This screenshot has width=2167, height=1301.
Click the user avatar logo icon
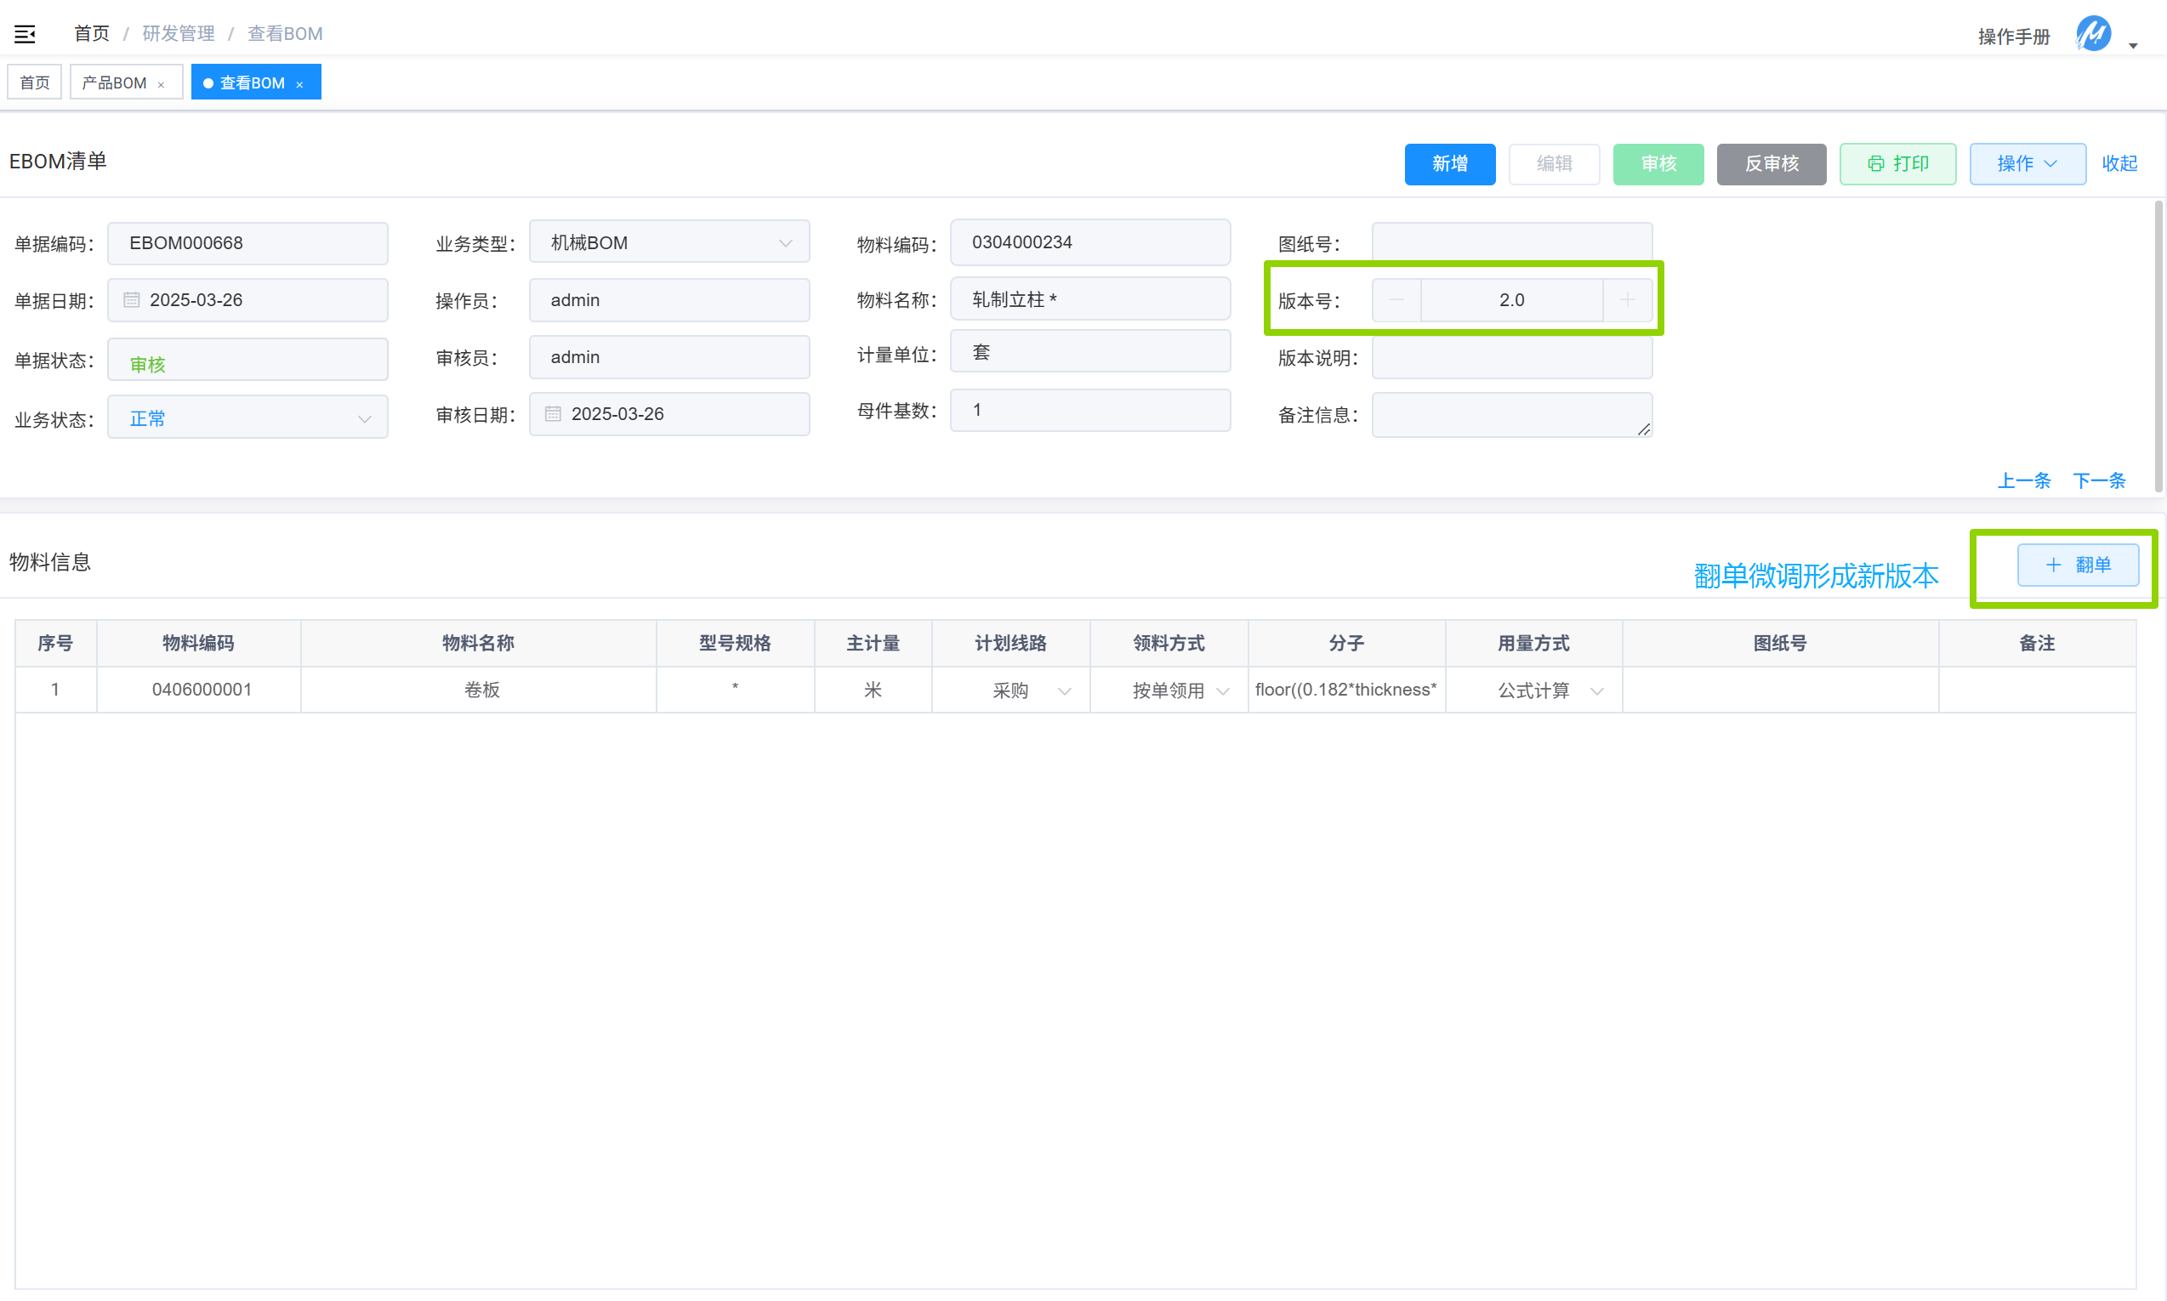pyautogui.click(x=2093, y=34)
